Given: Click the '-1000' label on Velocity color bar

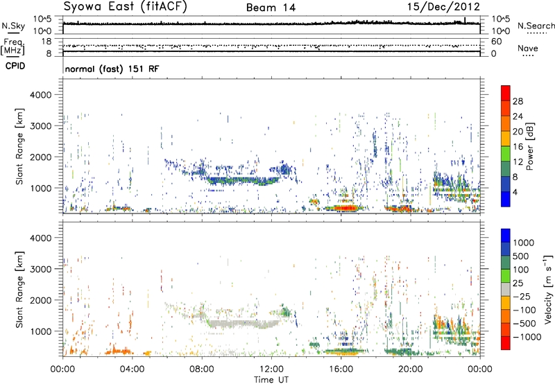Looking at the screenshot, I should [527, 337].
